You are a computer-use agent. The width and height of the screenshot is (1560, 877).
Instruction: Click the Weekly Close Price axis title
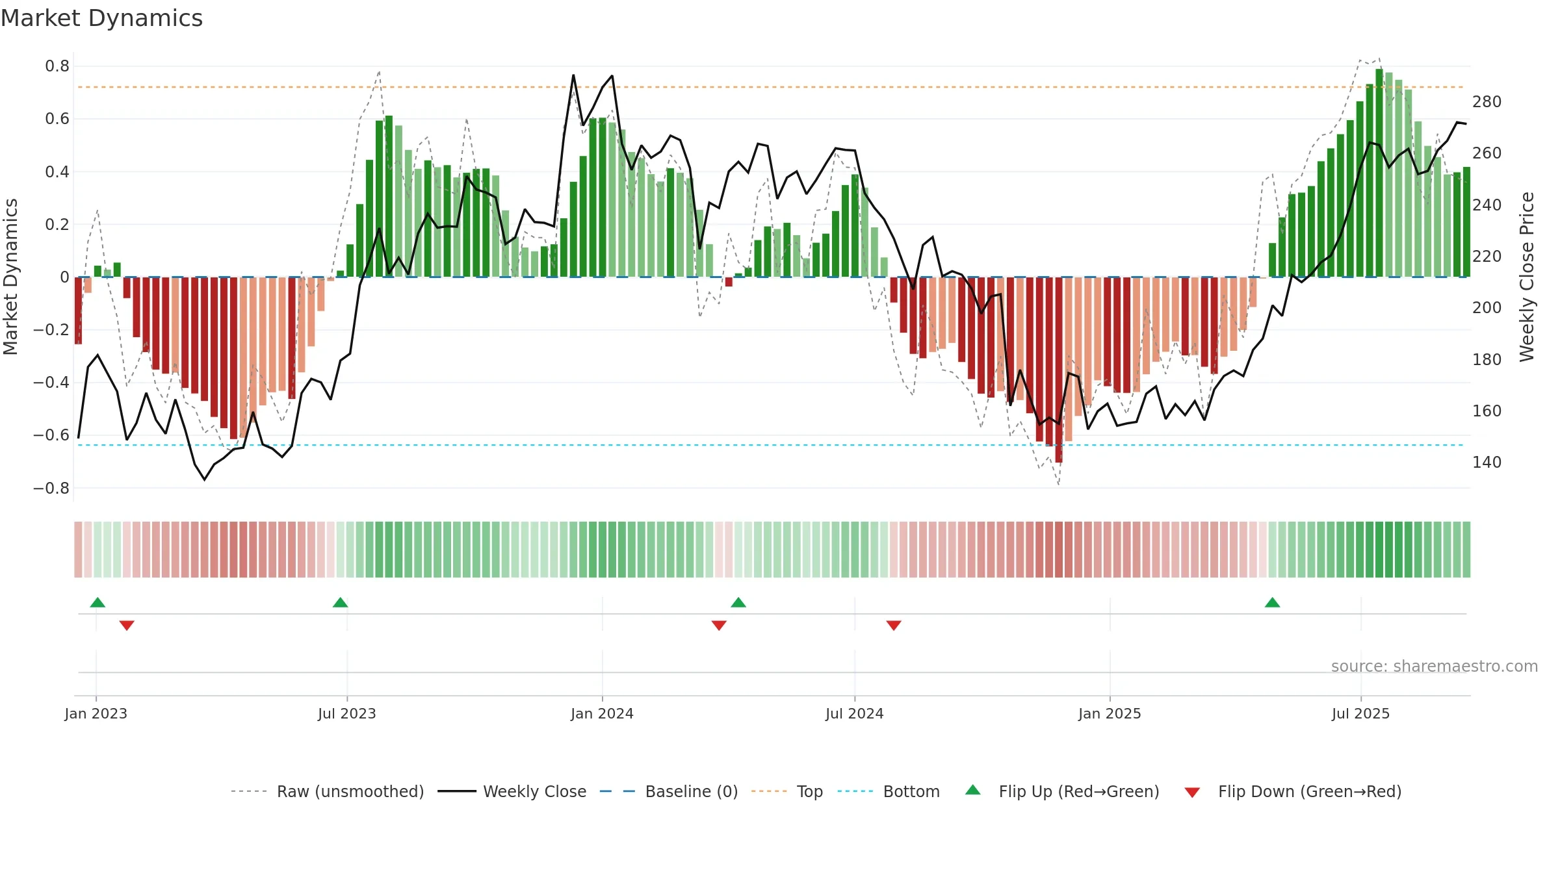1527,277
